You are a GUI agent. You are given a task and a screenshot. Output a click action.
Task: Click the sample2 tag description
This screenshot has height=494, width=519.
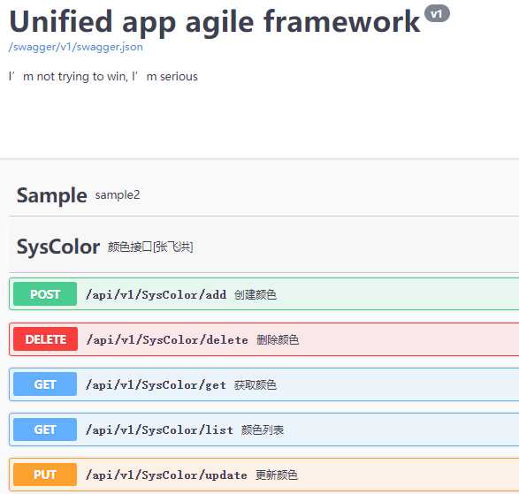pyautogui.click(x=118, y=195)
